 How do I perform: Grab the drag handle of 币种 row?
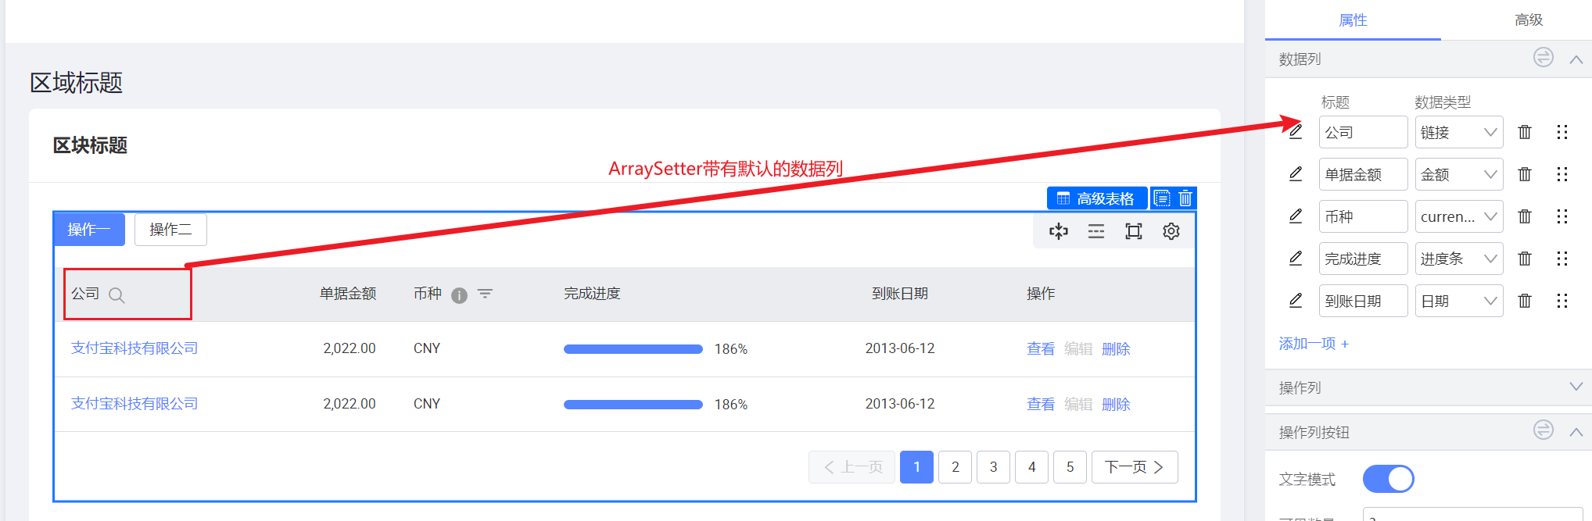[x=1562, y=216]
